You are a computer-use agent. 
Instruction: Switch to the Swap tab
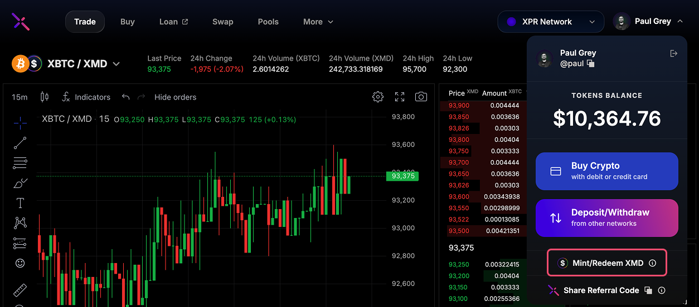point(222,22)
